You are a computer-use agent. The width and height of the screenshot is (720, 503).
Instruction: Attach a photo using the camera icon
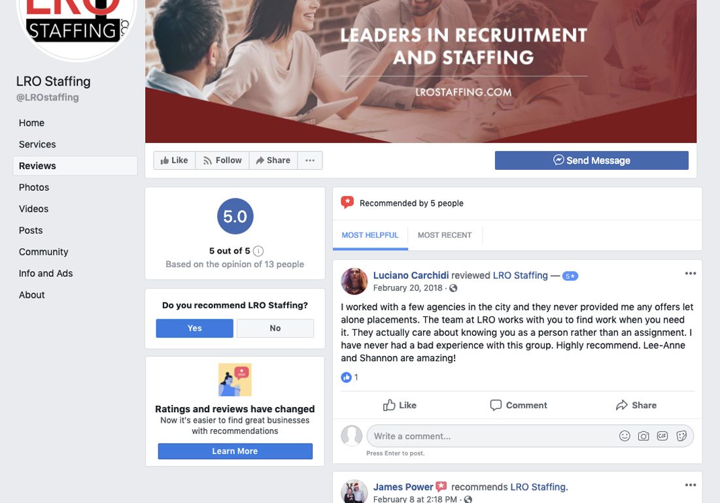point(643,436)
